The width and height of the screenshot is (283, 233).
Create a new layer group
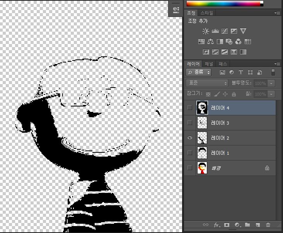click(x=247, y=225)
